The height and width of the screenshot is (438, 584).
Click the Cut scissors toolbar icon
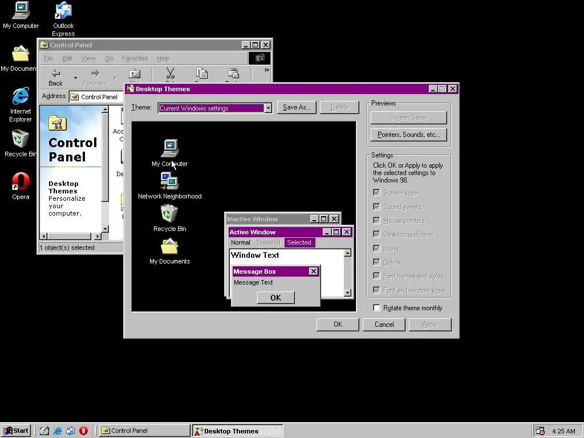(x=170, y=74)
